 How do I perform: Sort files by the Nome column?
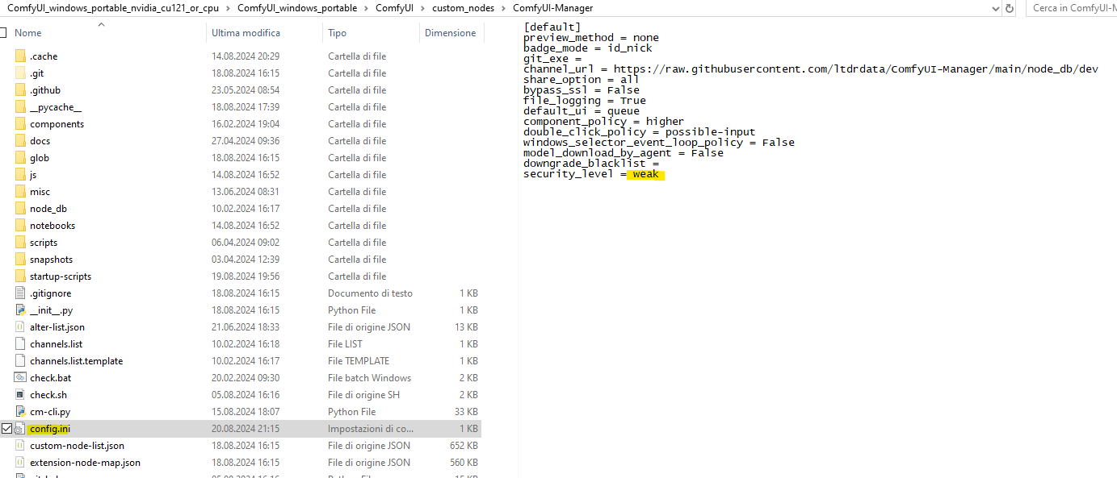(x=28, y=33)
